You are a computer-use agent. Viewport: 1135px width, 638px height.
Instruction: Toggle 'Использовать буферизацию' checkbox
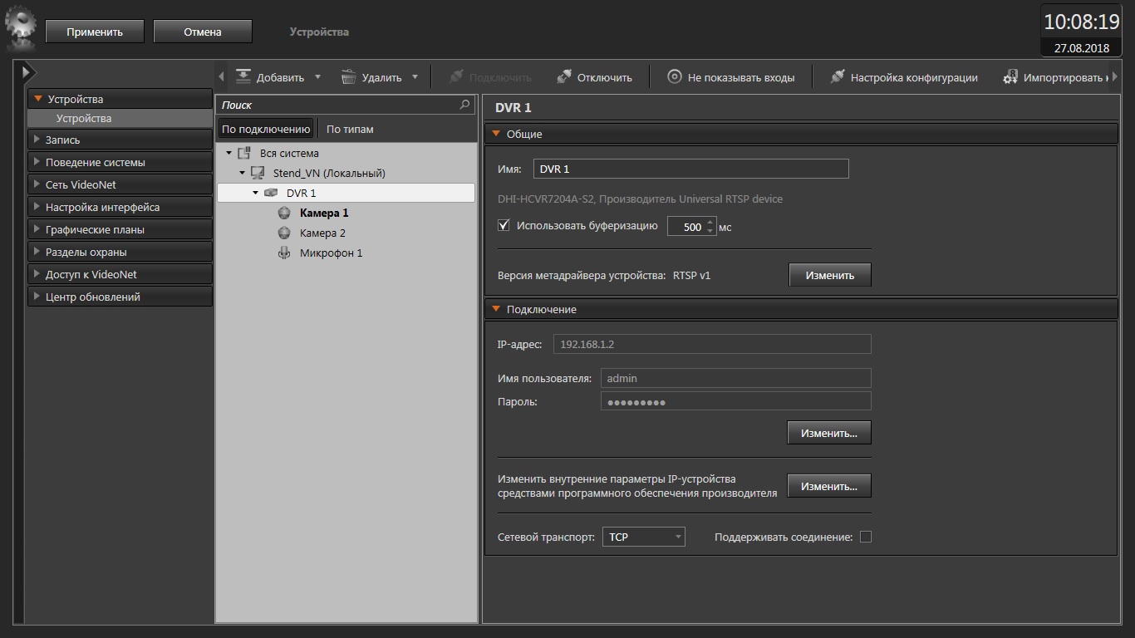[x=504, y=225]
